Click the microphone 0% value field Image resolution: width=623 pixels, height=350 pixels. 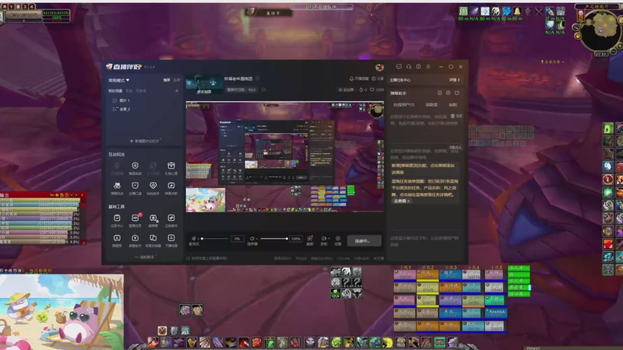tap(237, 239)
